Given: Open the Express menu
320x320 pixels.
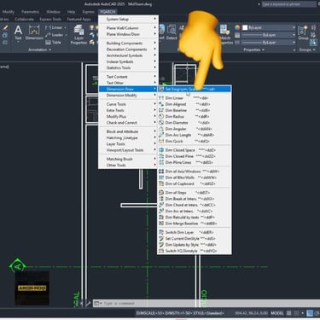Looking at the screenshot, I should pos(88,12).
